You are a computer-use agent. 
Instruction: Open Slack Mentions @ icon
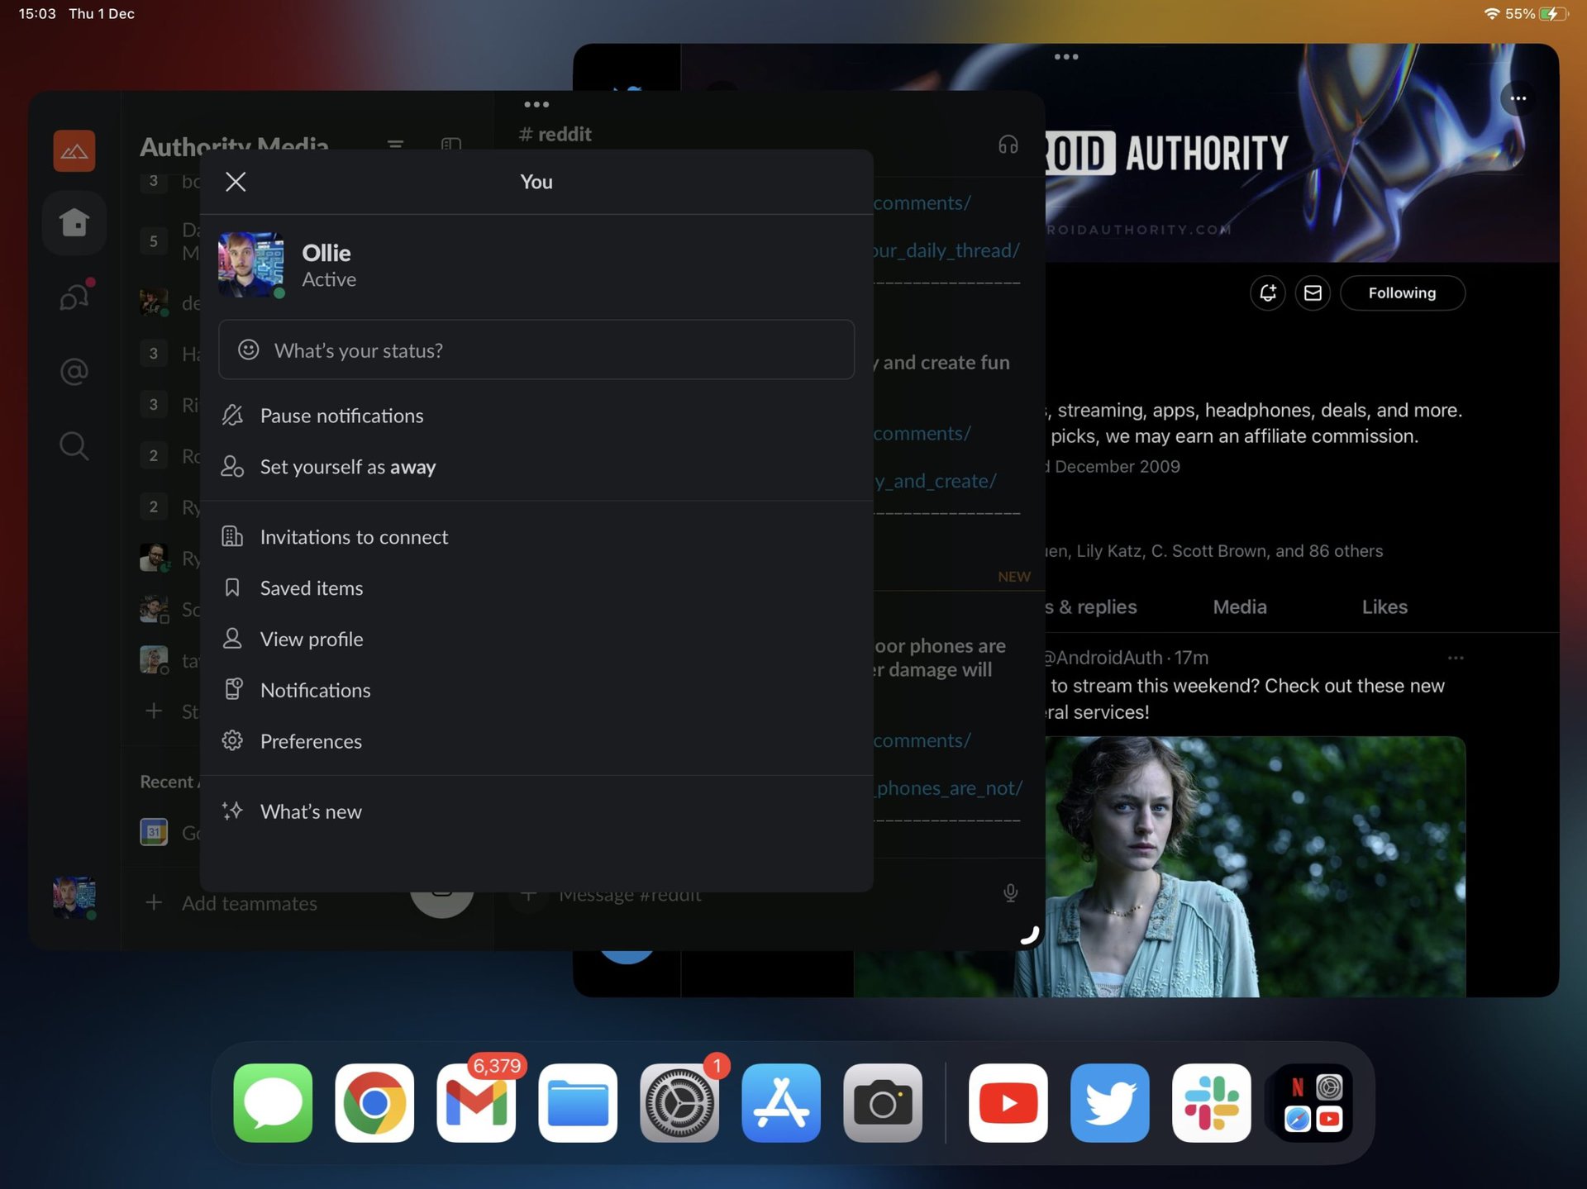pyautogui.click(x=74, y=372)
